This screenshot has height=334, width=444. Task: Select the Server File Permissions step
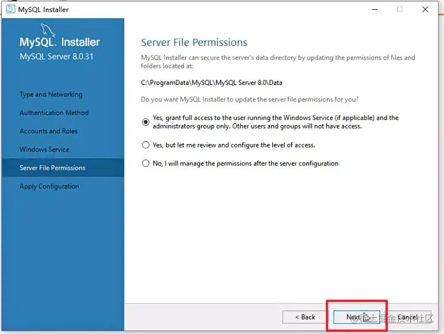point(52,168)
